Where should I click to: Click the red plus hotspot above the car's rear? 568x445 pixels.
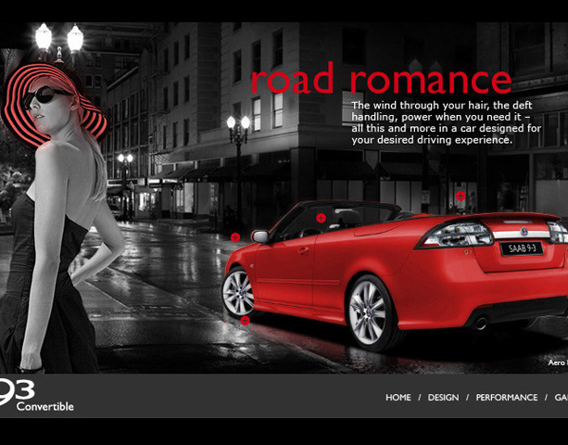461,197
